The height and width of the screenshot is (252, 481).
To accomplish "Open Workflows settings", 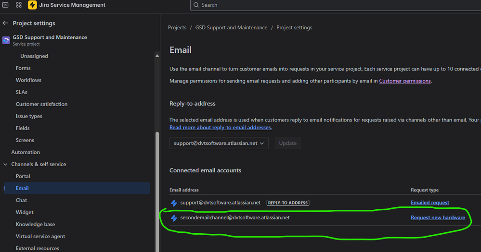I will coord(28,80).
